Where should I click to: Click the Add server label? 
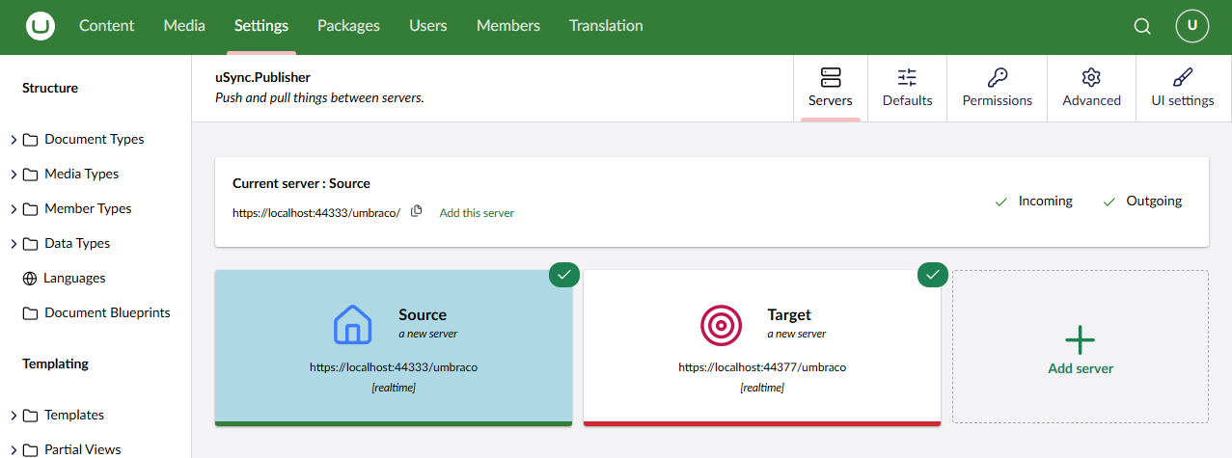(1081, 368)
